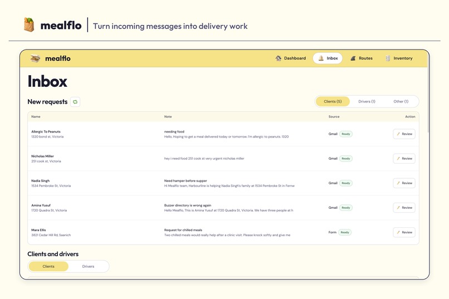Viewport: 449px width, 299px height.
Task: Click the address '1534 Pembroke St, Victoria'
Action: coord(51,186)
